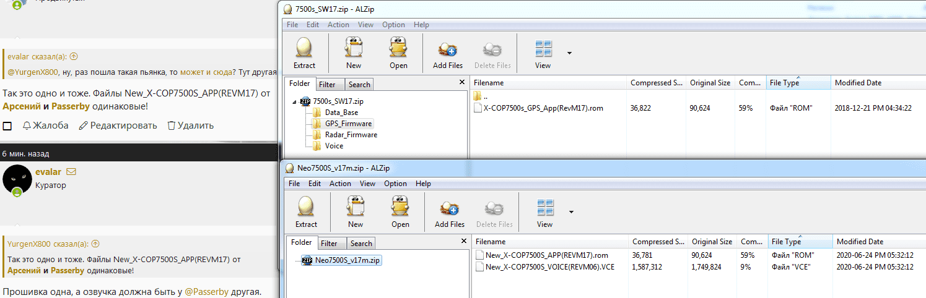Open Option menu in Neo7500S_v17m.zip window
The width and height of the screenshot is (926, 298).
click(395, 184)
